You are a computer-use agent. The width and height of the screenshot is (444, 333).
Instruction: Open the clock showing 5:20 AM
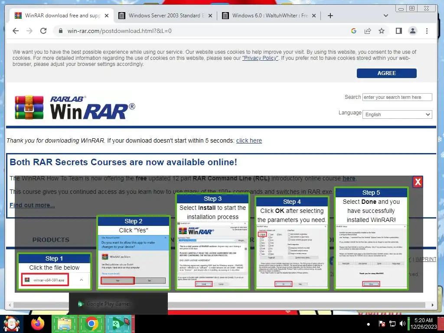pyautogui.click(x=424, y=323)
